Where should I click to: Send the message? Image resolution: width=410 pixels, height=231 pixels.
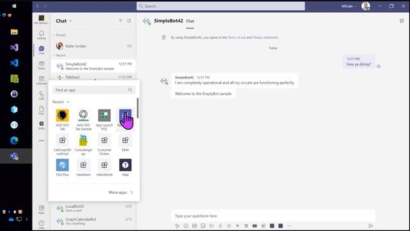(371, 226)
